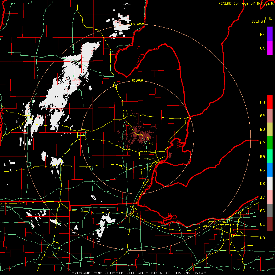
Task: Click the 16:46 timestamp
Action: (x=200, y=273)
